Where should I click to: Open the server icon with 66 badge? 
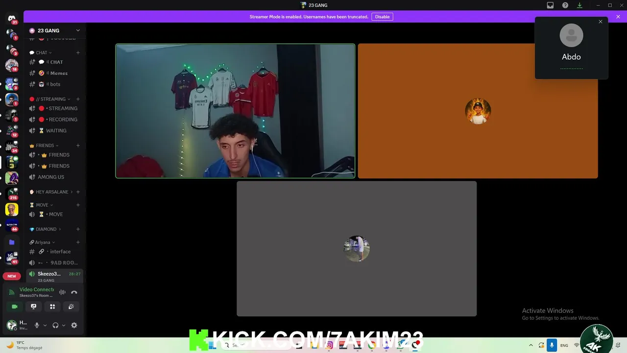12,225
